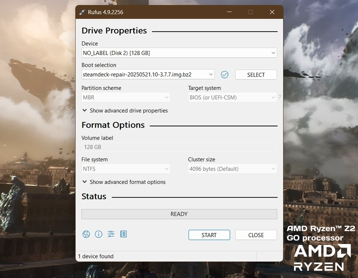Click the About info icon
Screen dimensions: 358x278
click(x=98, y=234)
